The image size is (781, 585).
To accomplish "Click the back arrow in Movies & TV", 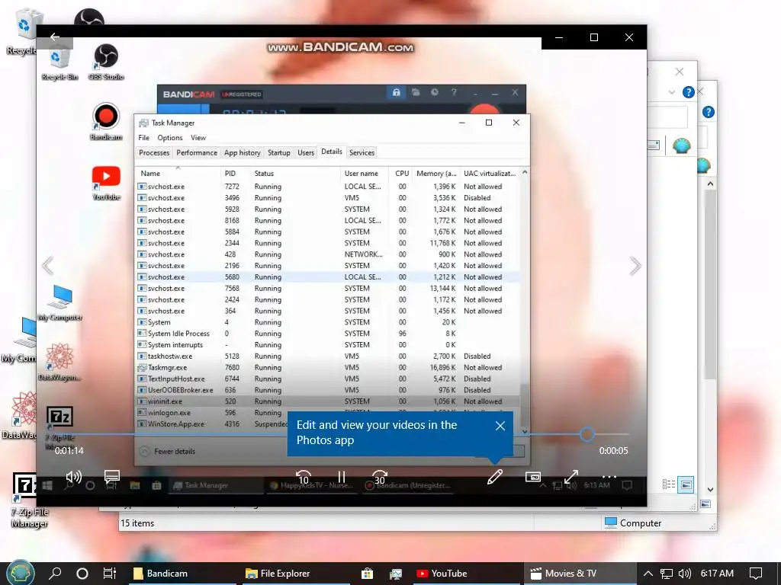I will click(55, 37).
